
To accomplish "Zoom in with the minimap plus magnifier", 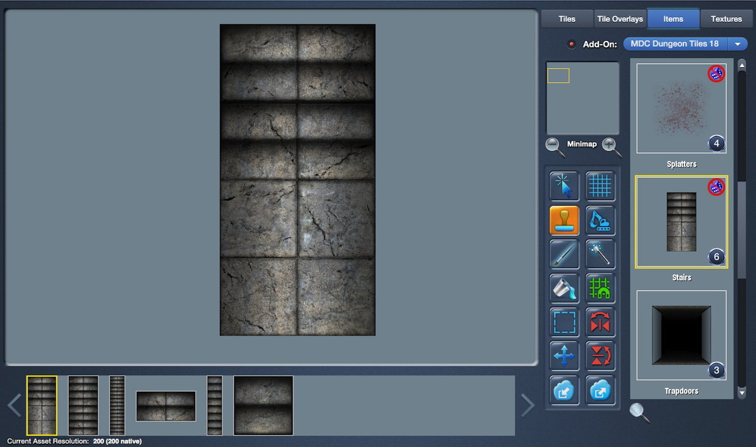I will (x=611, y=146).
